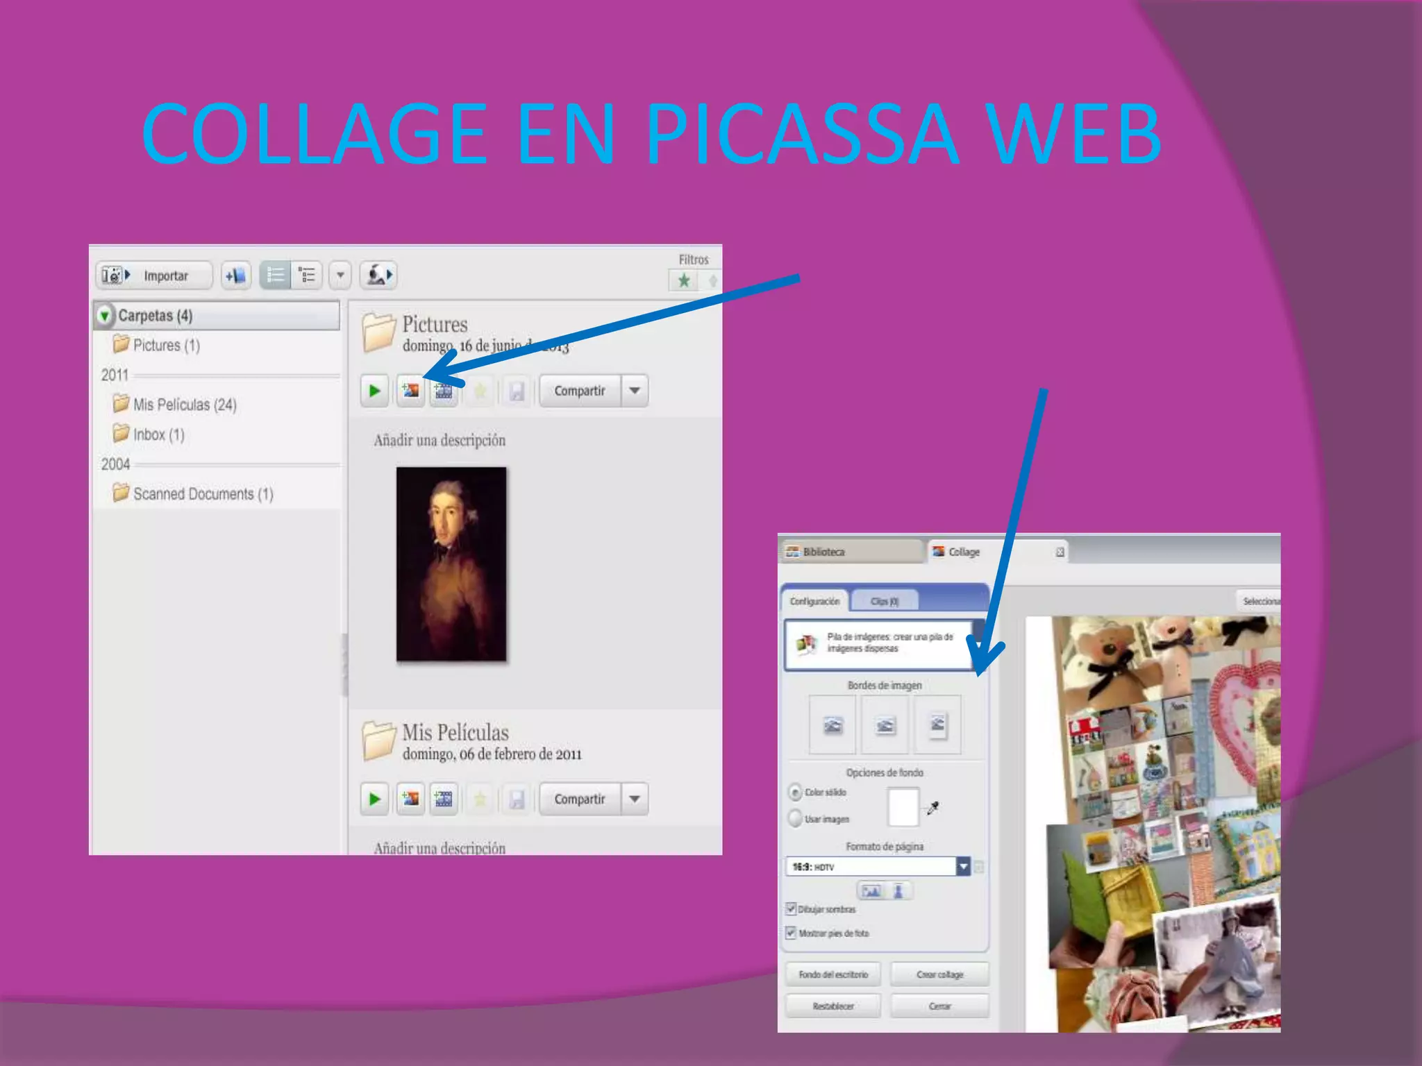Create photo collage from Mis Películas
Screen dimensions: 1422x1066
410,799
